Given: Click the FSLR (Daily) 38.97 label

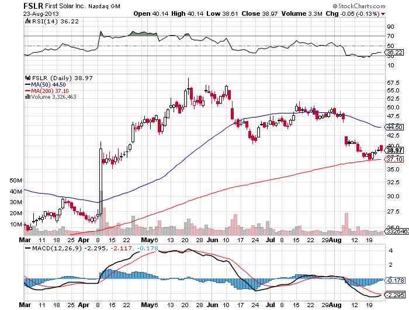Looking at the screenshot, I should coord(63,78).
